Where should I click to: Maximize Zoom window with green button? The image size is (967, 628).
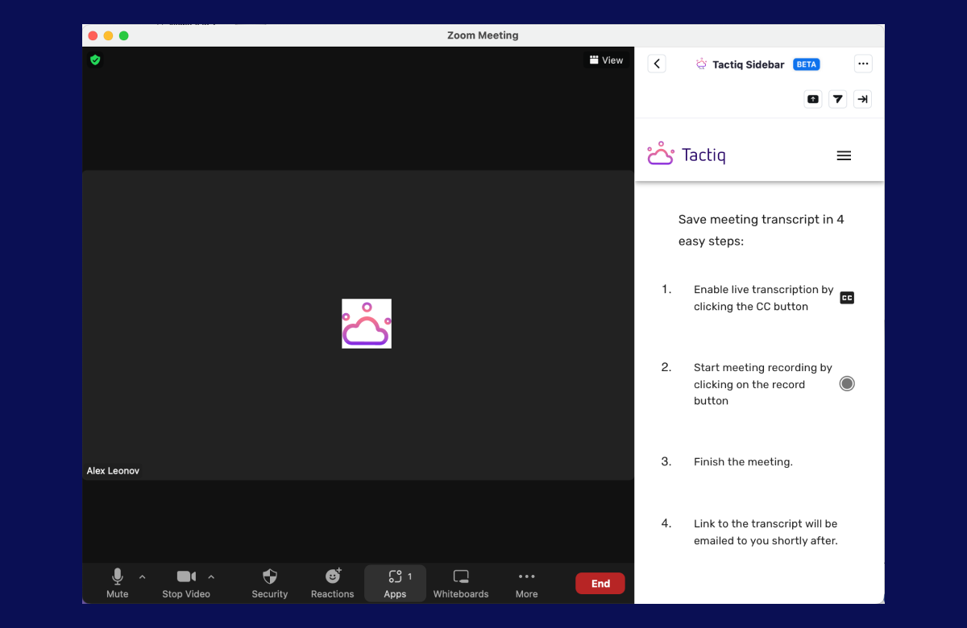click(x=123, y=35)
